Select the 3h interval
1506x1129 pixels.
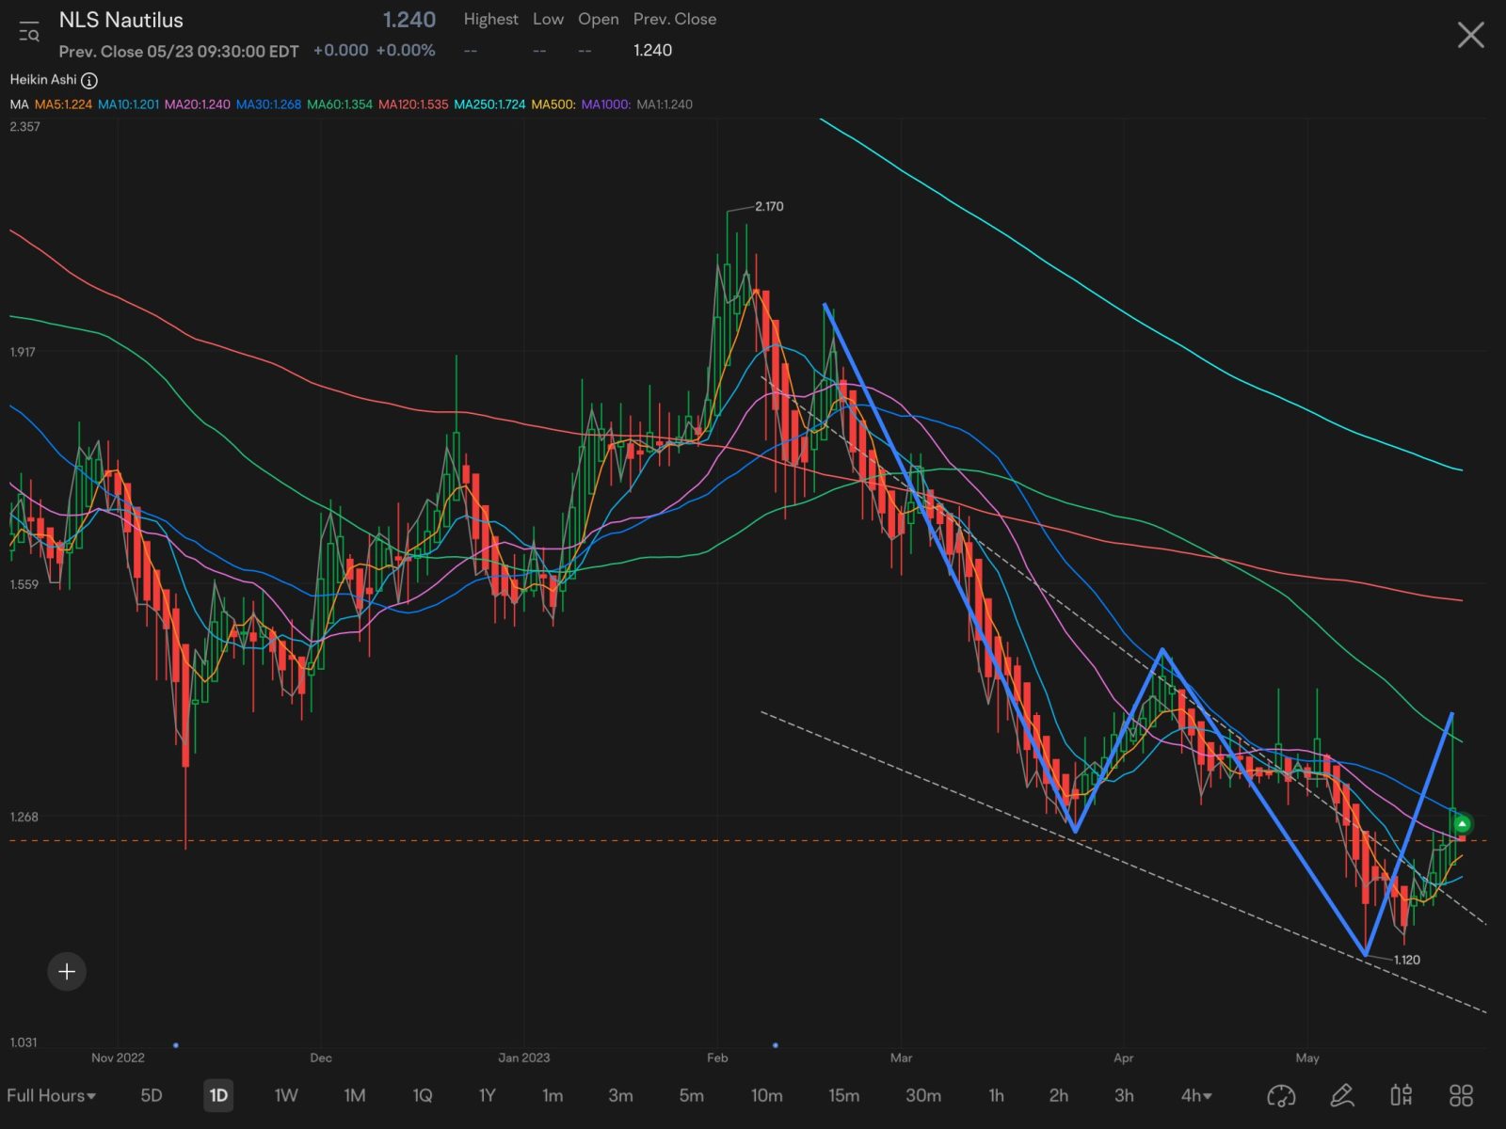click(1124, 1095)
